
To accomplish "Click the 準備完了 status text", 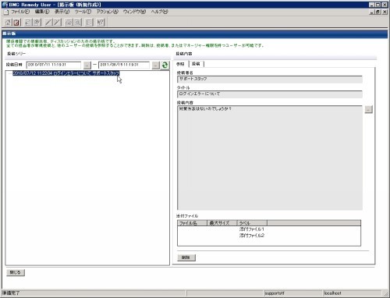I will click(x=11, y=293).
